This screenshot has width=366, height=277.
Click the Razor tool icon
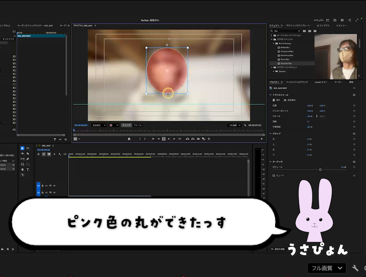coord(28,153)
